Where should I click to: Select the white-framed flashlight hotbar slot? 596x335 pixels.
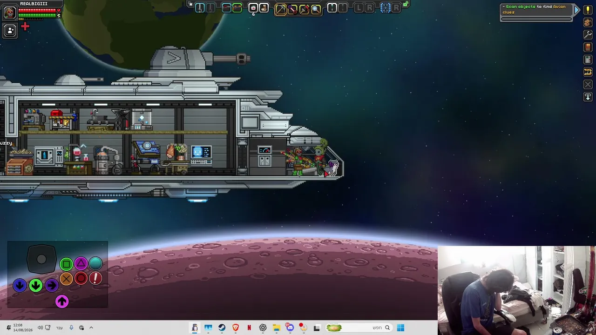332,7
